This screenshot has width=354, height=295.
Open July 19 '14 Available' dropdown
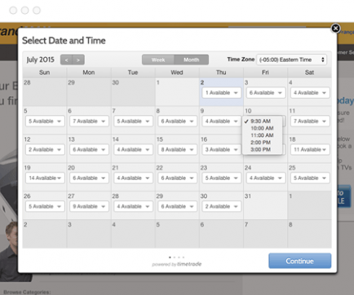(45, 178)
